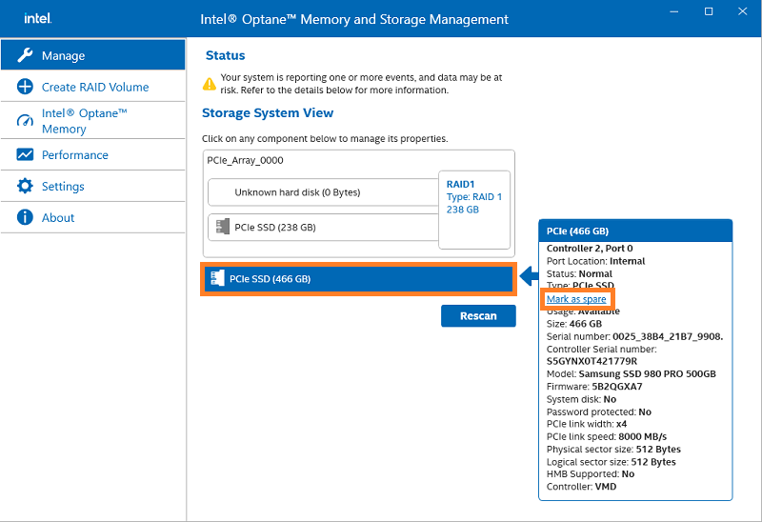This screenshot has width=762, height=522.
Task: Click the Rescan button
Action: [478, 316]
